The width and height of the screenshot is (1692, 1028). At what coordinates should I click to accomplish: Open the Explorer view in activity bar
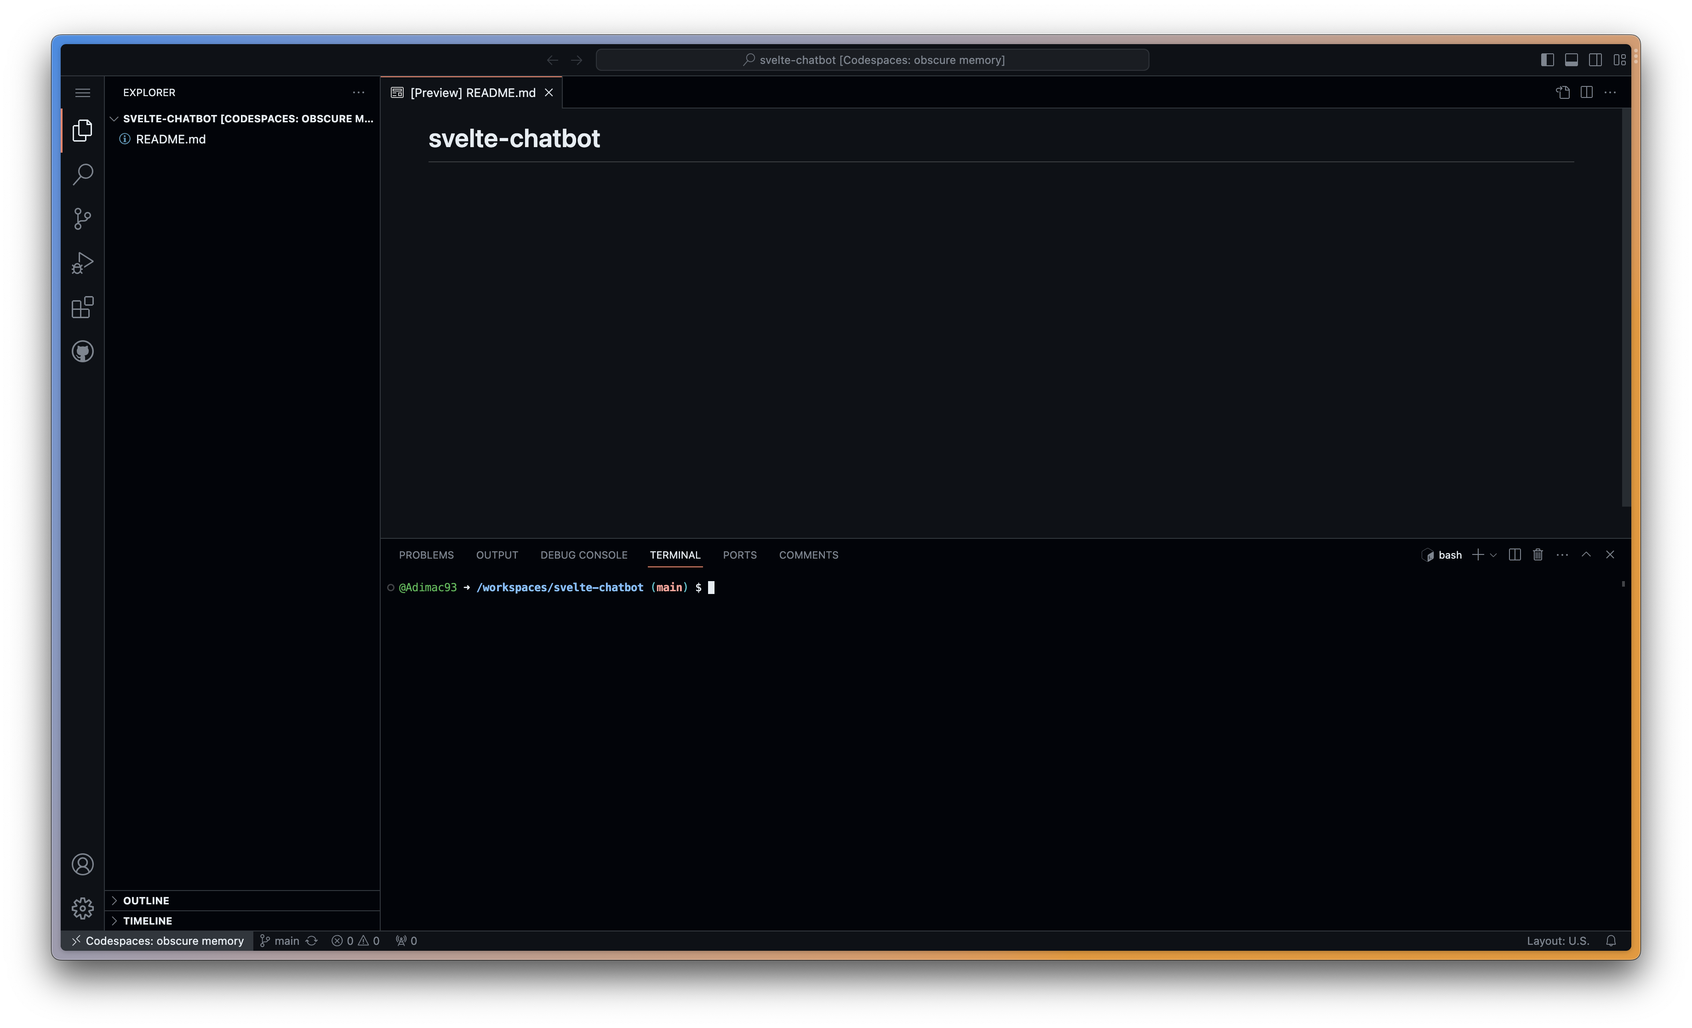coord(82,130)
